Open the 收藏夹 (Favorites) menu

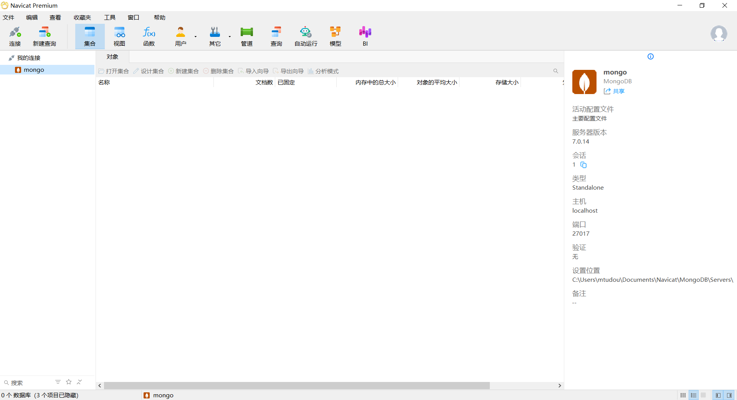(83, 18)
